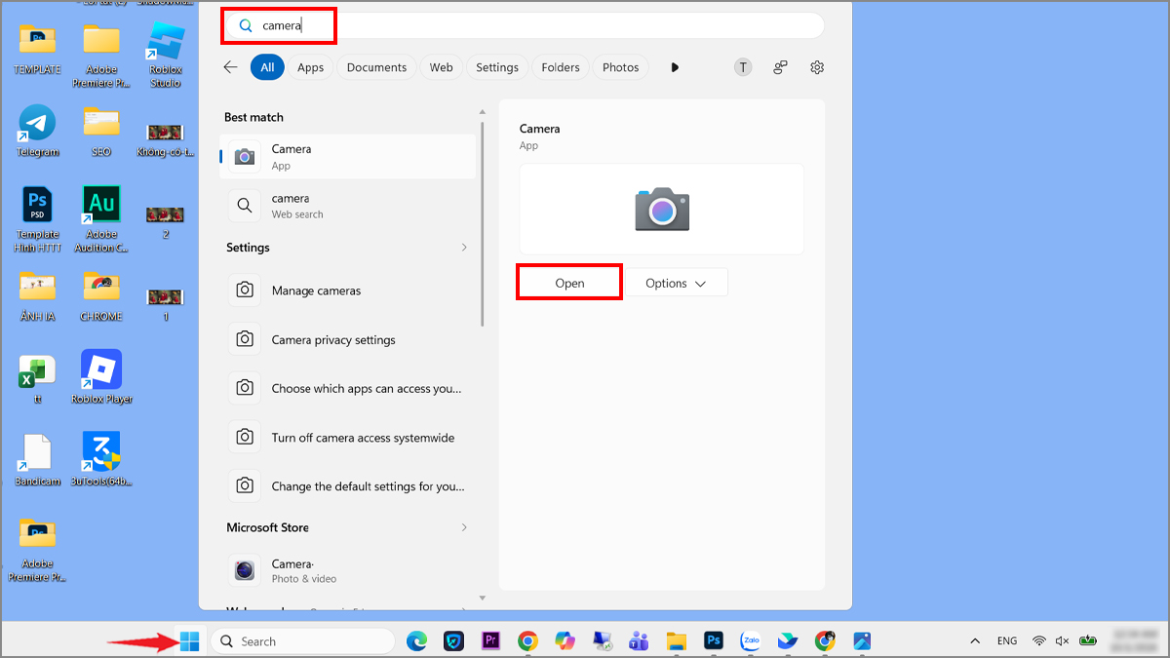The image size is (1170, 658).
Task: Open the Roblox Studio desktop shortcut
Action: (166, 55)
